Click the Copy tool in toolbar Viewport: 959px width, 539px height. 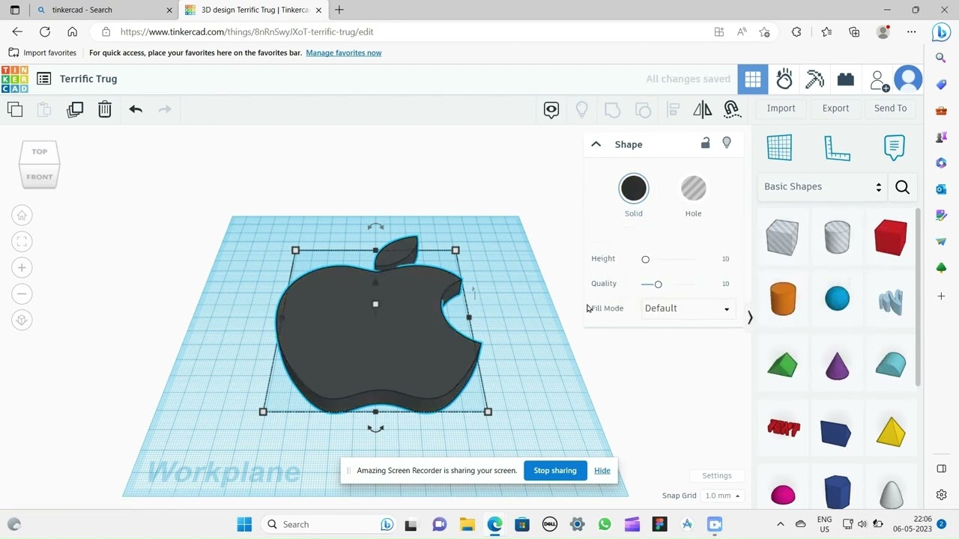click(15, 109)
